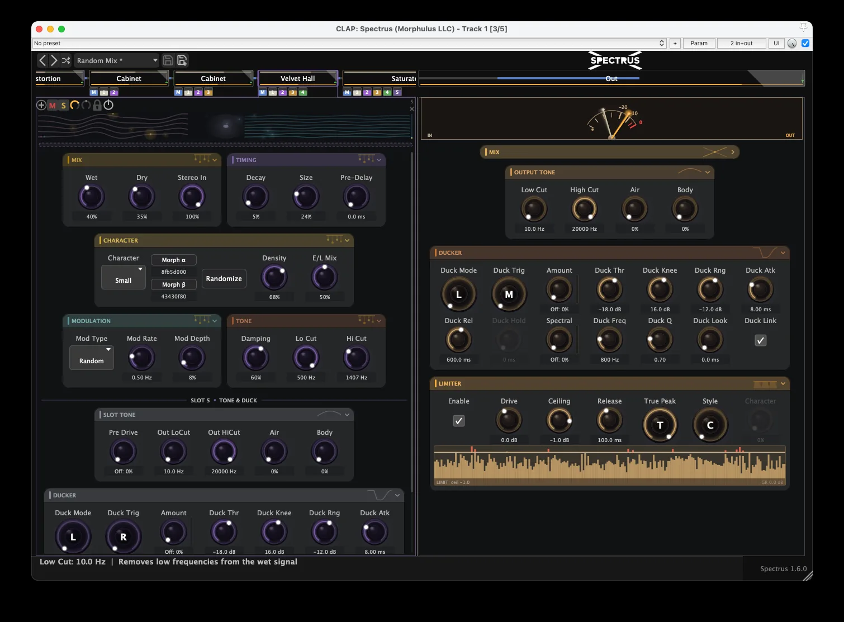Collapse the LIMITER section chevron
Viewport: 844px width, 622px height.
tap(783, 383)
